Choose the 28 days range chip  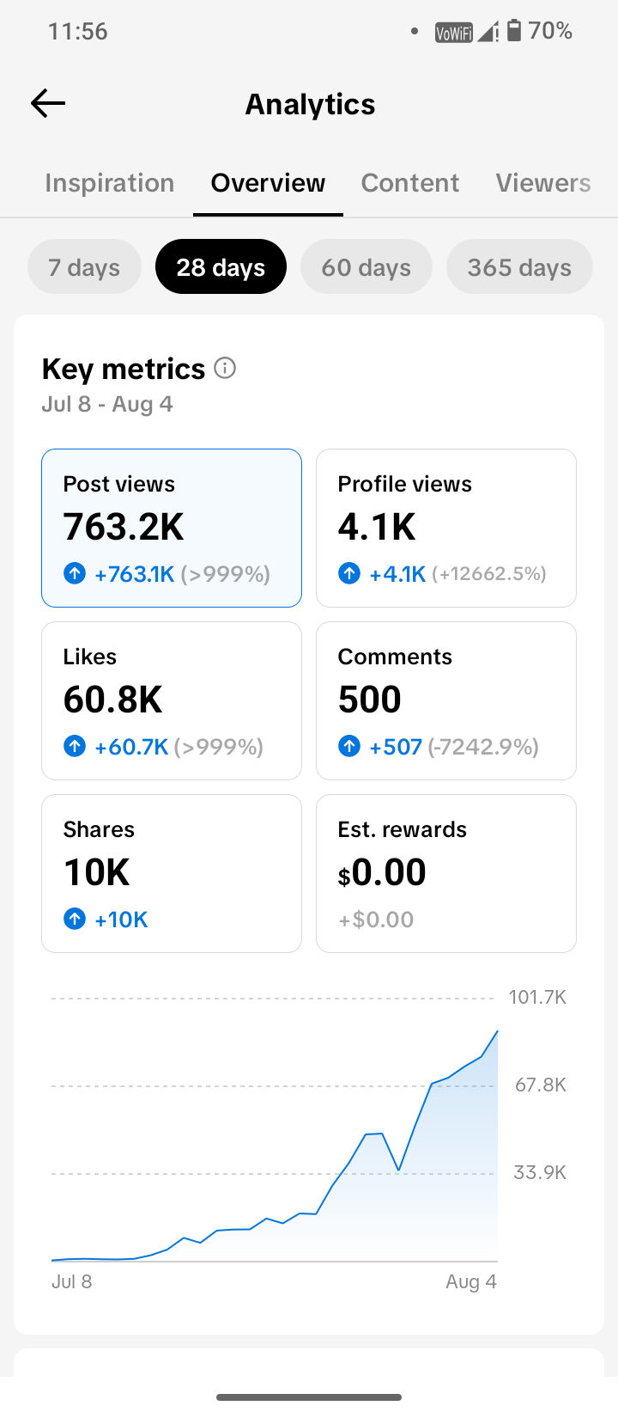221,267
